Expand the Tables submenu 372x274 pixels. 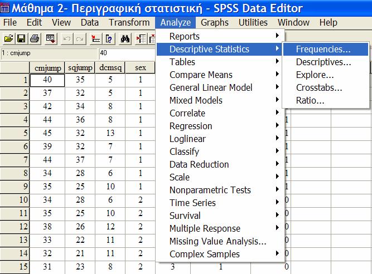coord(220,62)
